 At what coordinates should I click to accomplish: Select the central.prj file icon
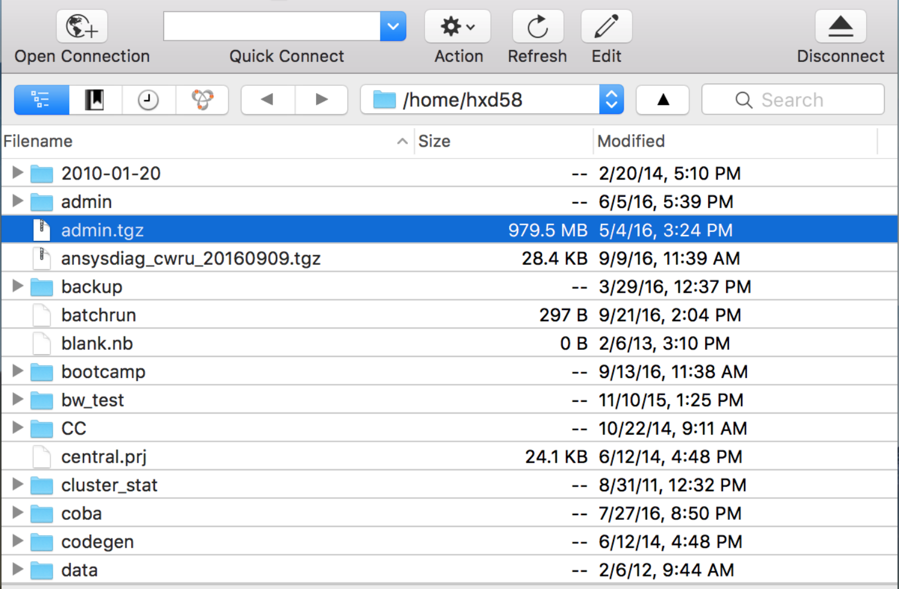pyautogui.click(x=42, y=457)
